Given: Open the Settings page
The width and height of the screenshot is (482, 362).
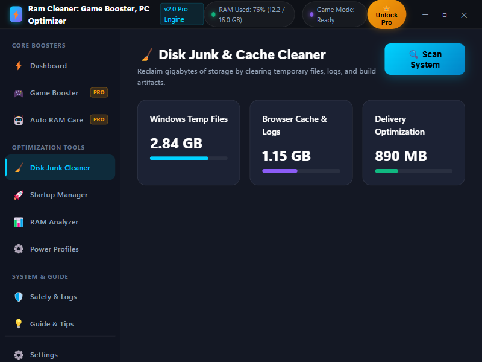Looking at the screenshot, I should [x=60, y=355].
